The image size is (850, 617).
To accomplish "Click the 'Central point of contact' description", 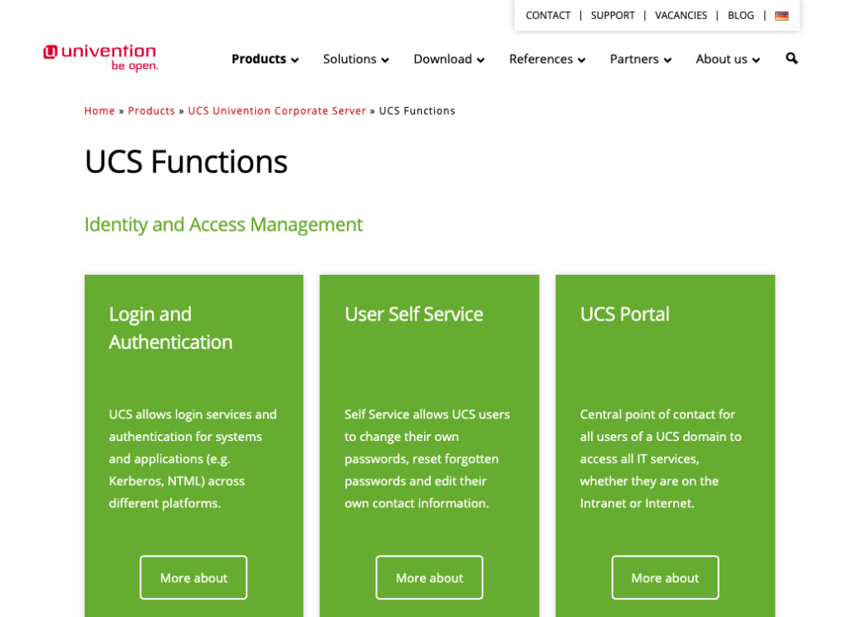I will pyautogui.click(x=661, y=458).
